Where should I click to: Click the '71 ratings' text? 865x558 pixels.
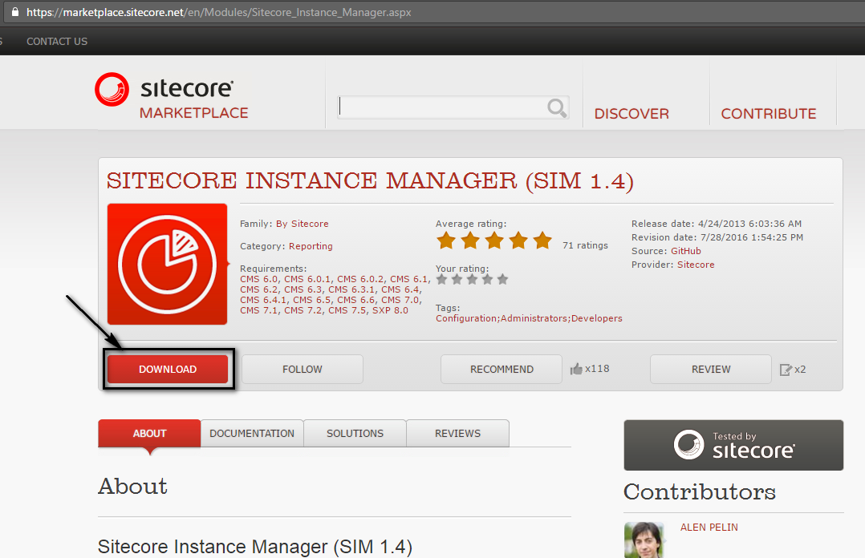tap(585, 245)
